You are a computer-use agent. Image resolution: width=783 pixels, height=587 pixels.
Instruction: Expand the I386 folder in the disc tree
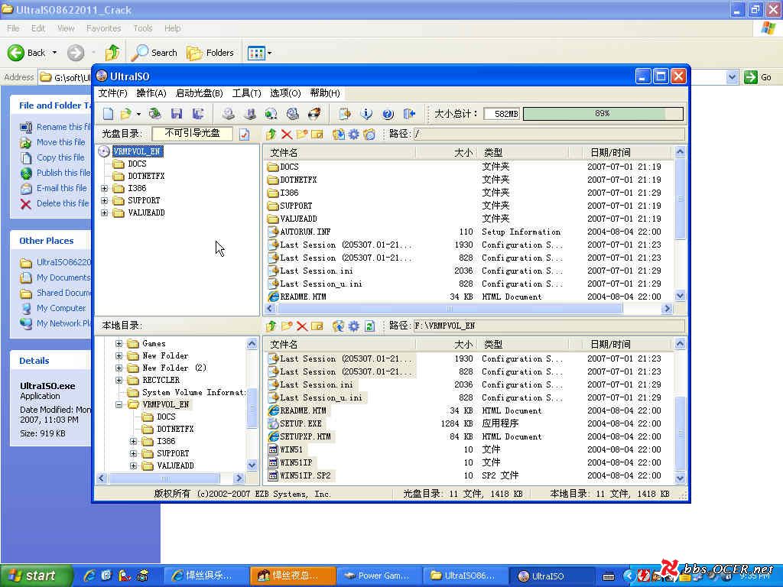coord(104,188)
